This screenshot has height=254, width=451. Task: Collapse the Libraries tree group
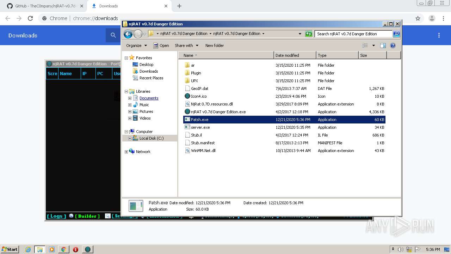[126, 91]
